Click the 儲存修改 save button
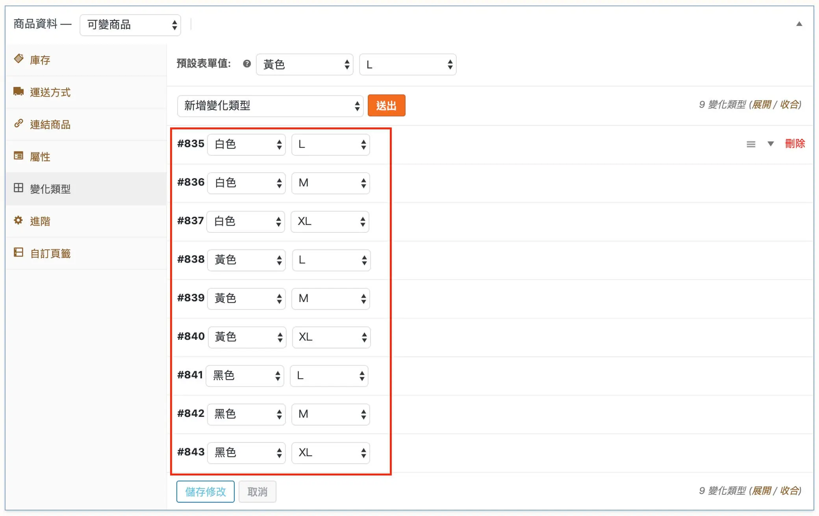The width and height of the screenshot is (819, 516). pos(206,492)
